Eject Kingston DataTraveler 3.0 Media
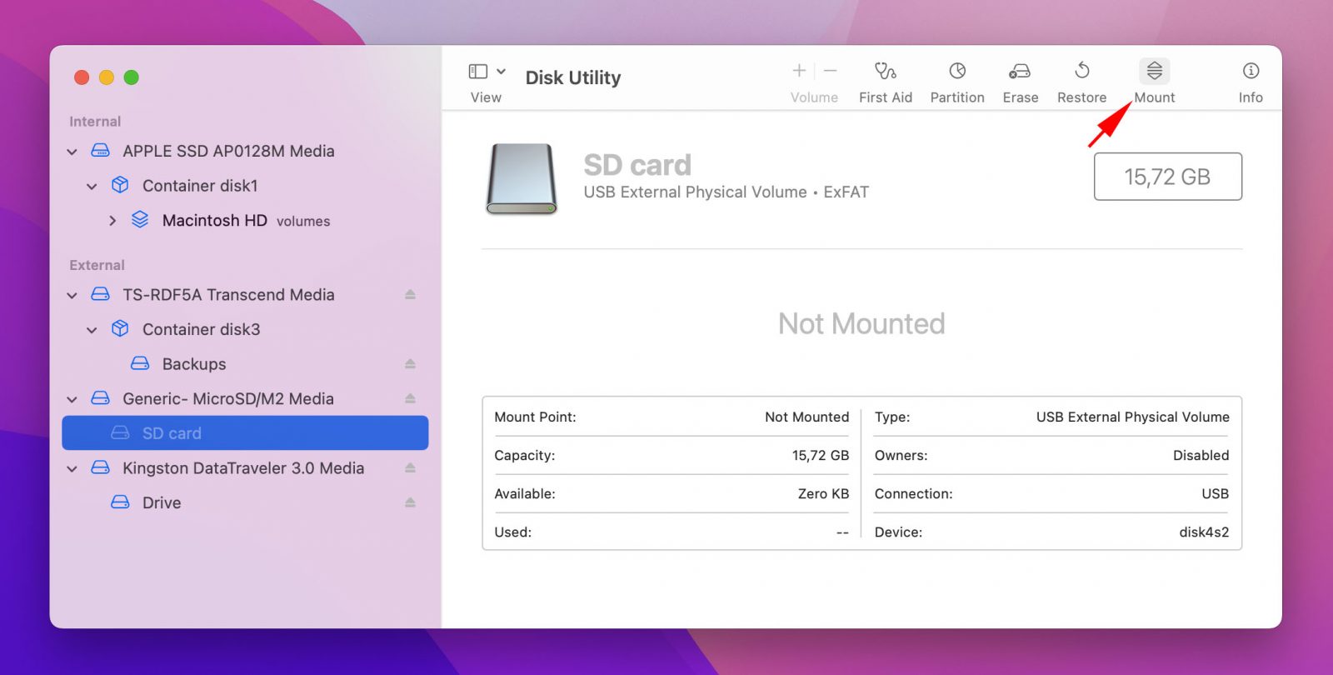This screenshot has height=675, width=1333. coord(410,467)
